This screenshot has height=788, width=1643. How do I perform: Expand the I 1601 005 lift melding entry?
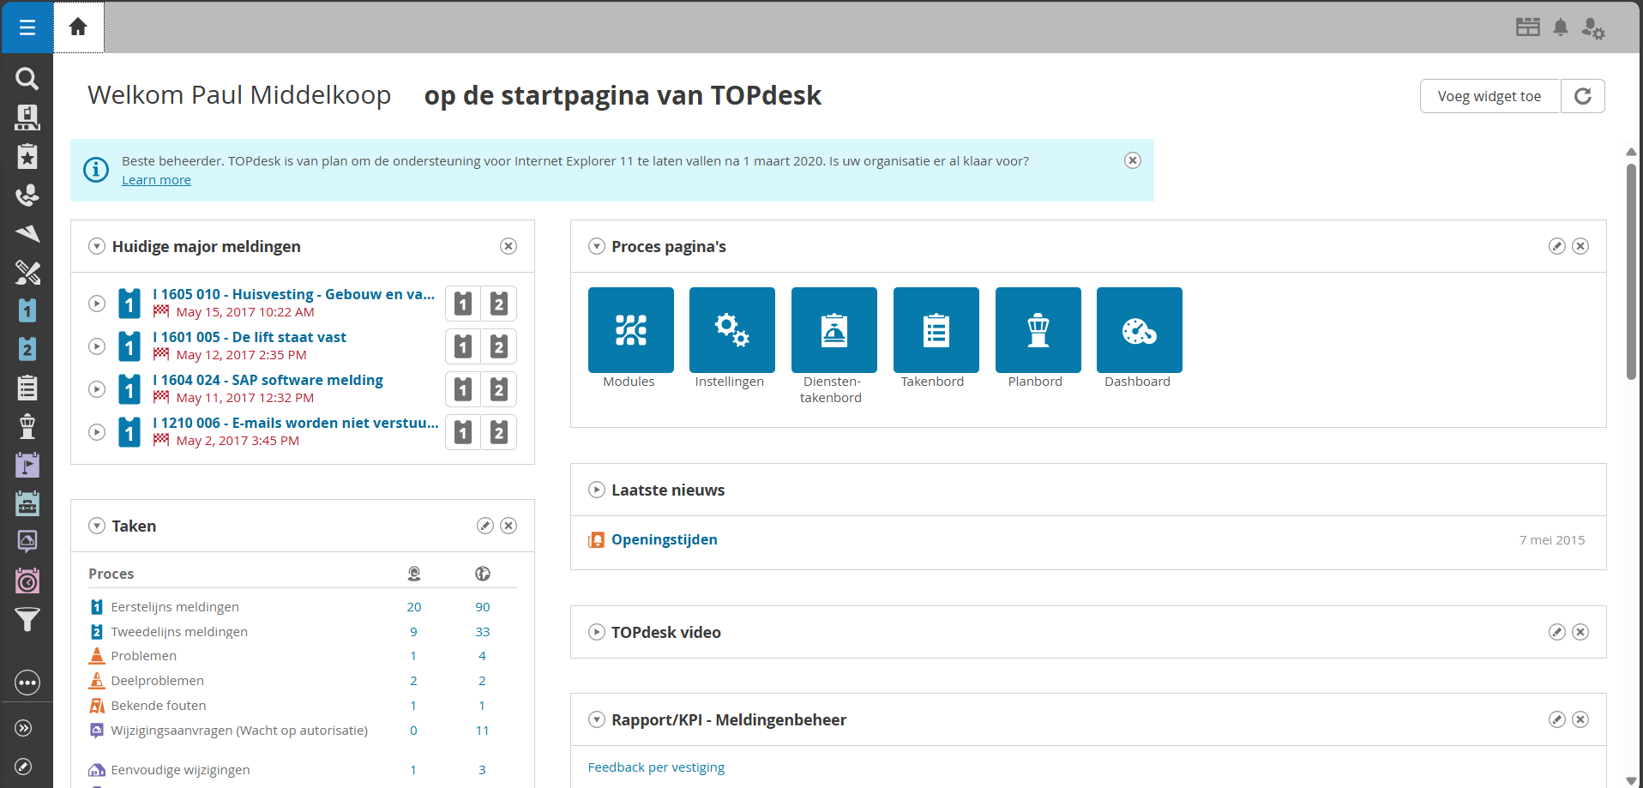(x=96, y=346)
